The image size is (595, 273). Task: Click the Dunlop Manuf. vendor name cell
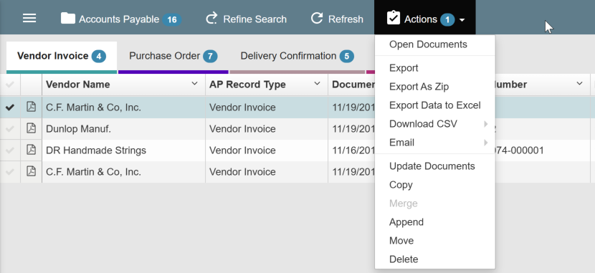[123, 129]
